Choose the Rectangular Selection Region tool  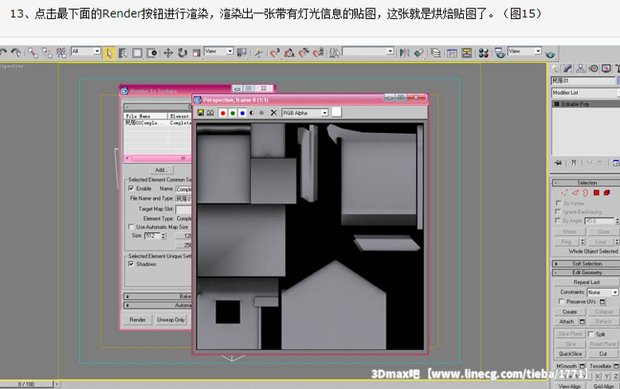click(x=137, y=53)
